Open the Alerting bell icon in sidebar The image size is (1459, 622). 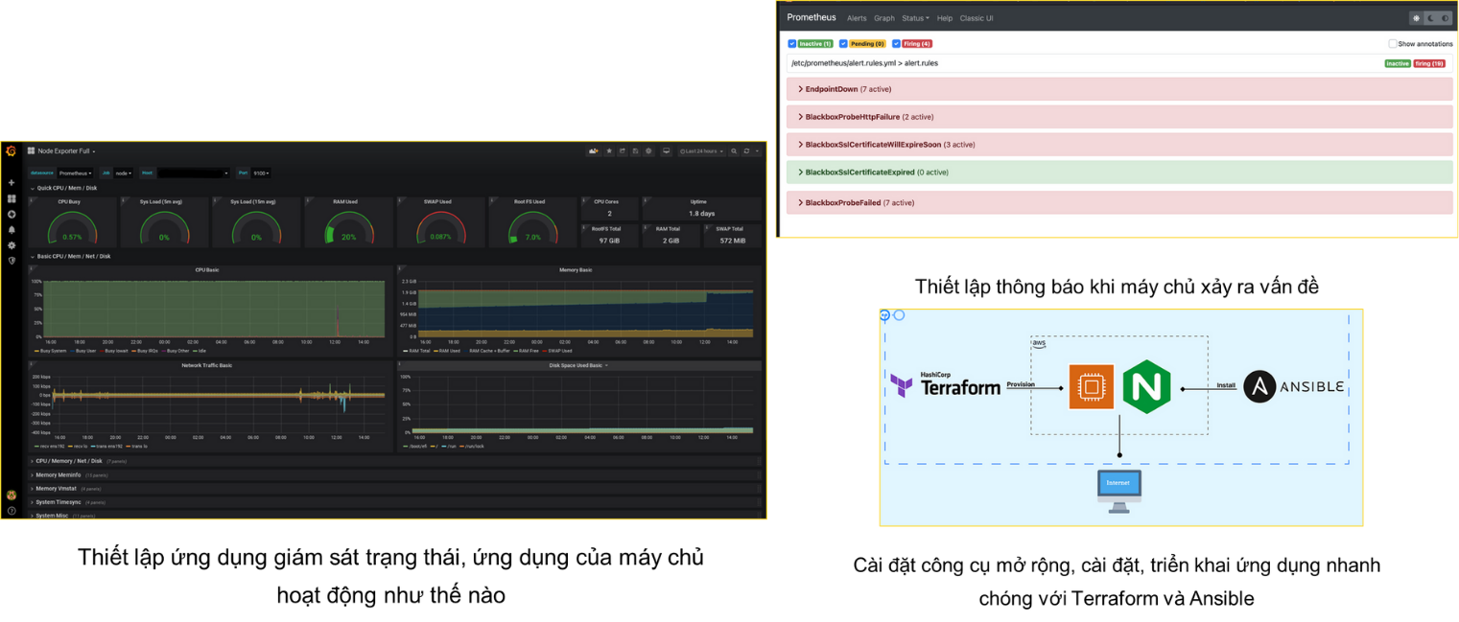[12, 230]
